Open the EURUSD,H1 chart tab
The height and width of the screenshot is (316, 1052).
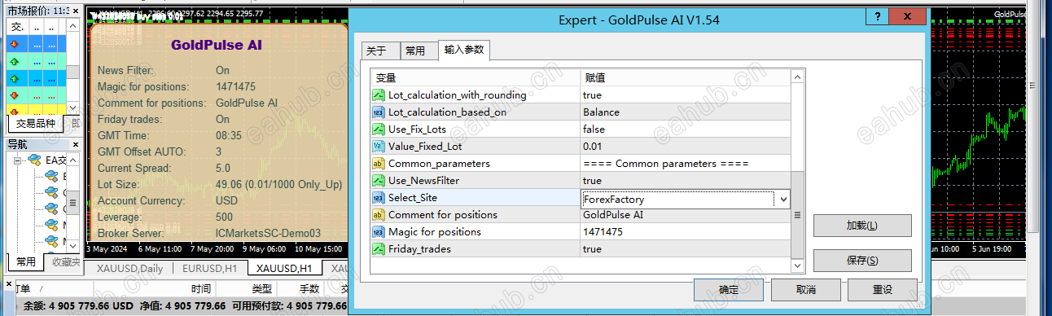click(209, 268)
